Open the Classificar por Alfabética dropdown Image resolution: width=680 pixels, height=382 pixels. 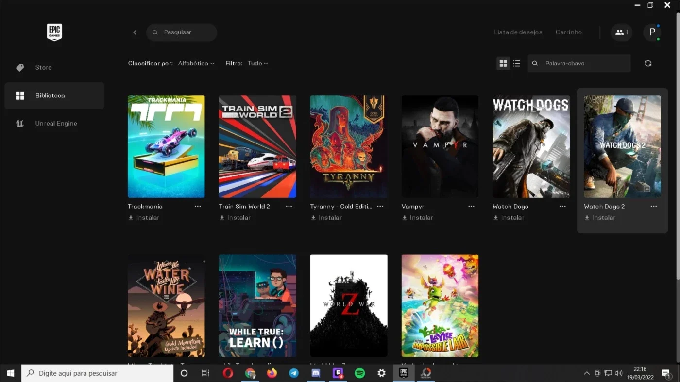[196, 64]
